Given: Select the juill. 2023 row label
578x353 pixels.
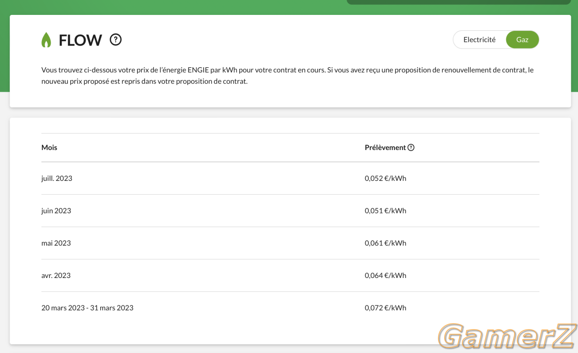Looking at the screenshot, I should point(57,178).
